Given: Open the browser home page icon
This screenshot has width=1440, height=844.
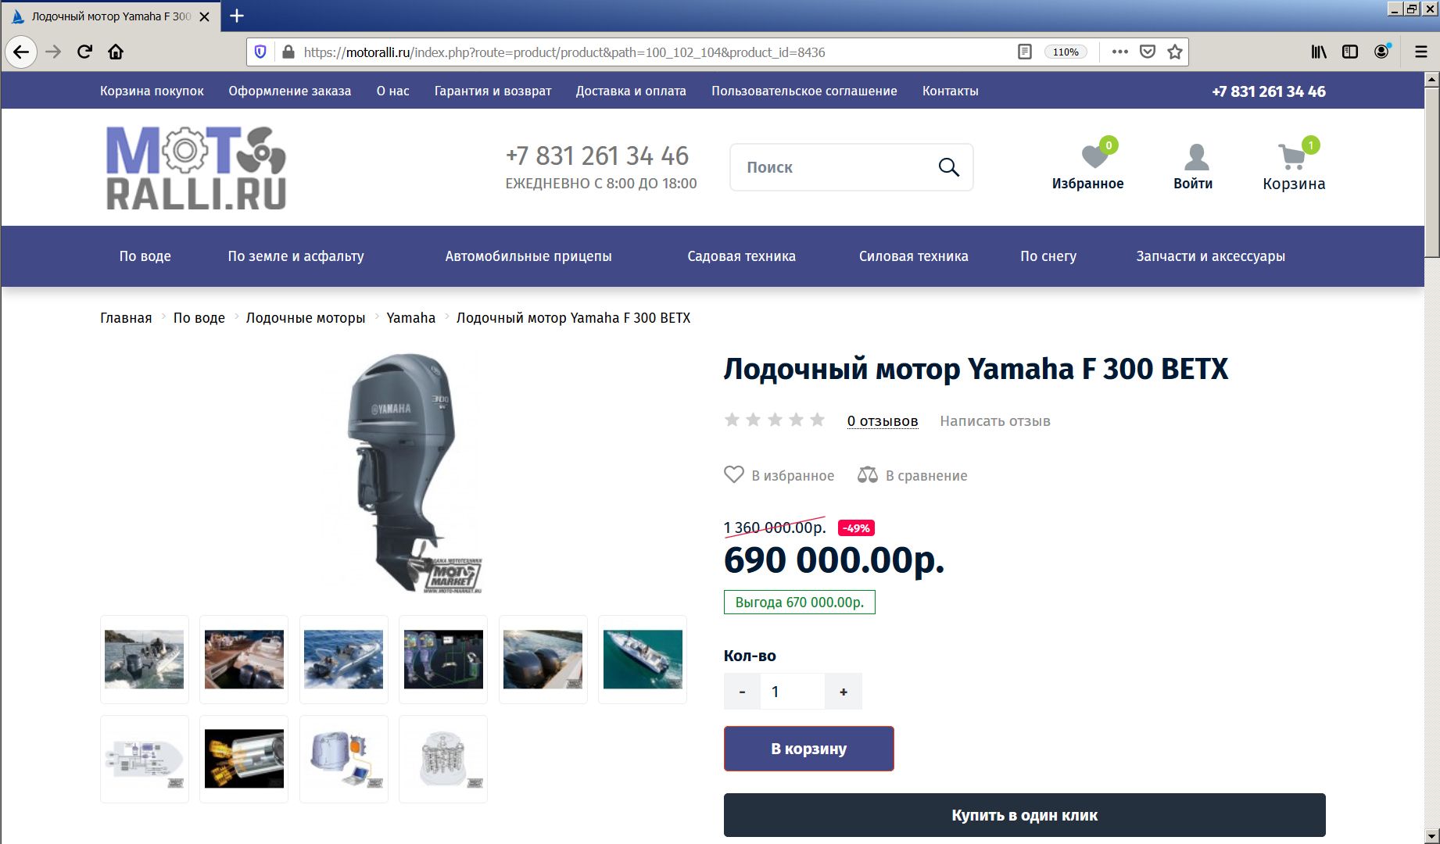Looking at the screenshot, I should pyautogui.click(x=116, y=52).
